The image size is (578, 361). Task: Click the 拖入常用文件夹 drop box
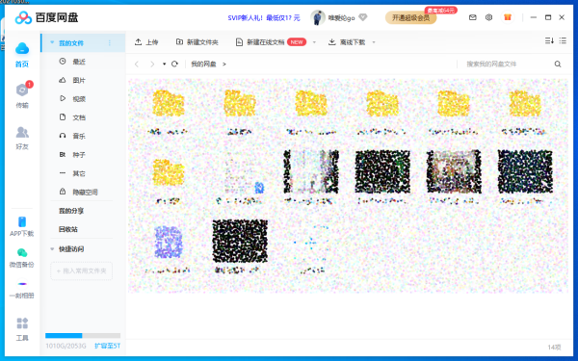[x=82, y=271]
